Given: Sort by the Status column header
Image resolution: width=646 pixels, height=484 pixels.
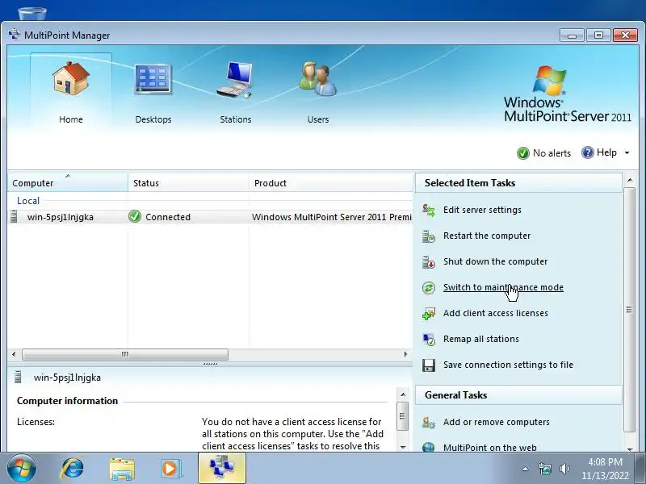Looking at the screenshot, I should 189,183.
